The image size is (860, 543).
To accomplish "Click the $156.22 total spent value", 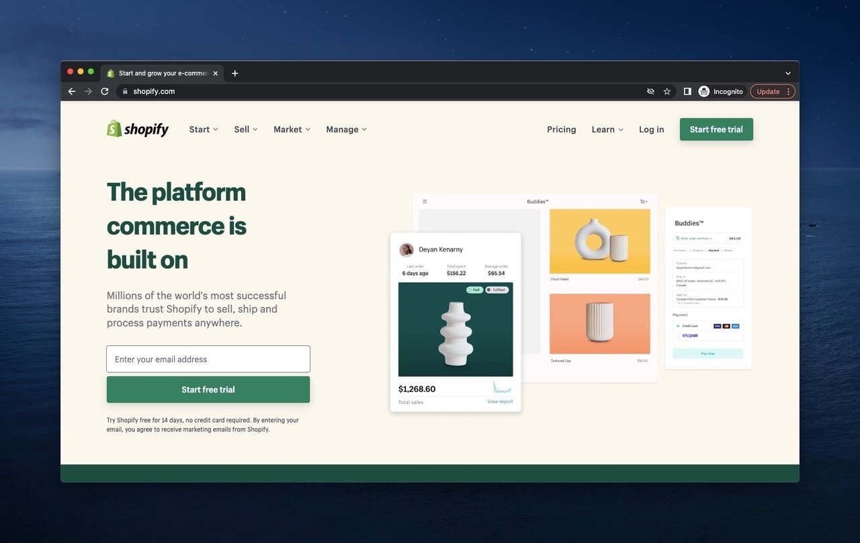I will click(456, 274).
